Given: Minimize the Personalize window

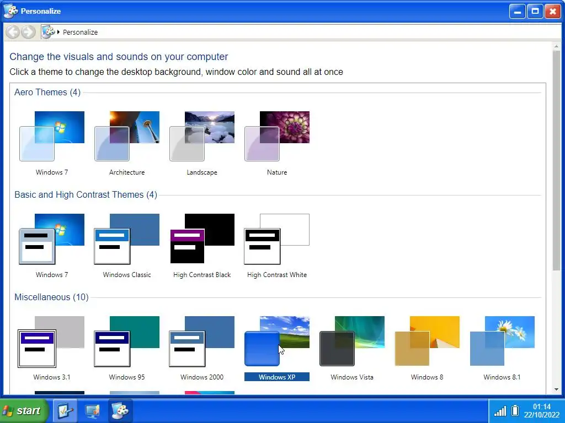Looking at the screenshot, I should (x=518, y=12).
